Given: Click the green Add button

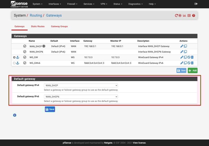Looking at the screenshot, I should (193, 70).
